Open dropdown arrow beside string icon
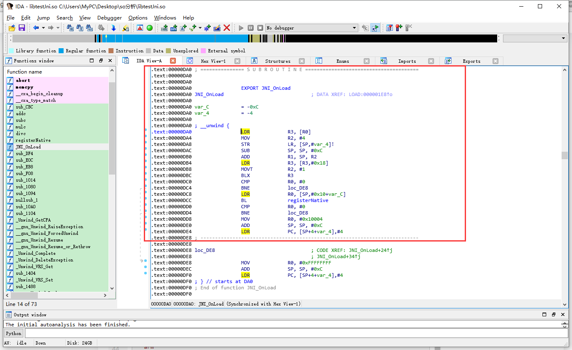 pyautogui.click(x=200, y=28)
